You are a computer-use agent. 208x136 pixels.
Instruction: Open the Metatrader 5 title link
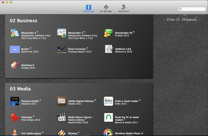coord(75,33)
